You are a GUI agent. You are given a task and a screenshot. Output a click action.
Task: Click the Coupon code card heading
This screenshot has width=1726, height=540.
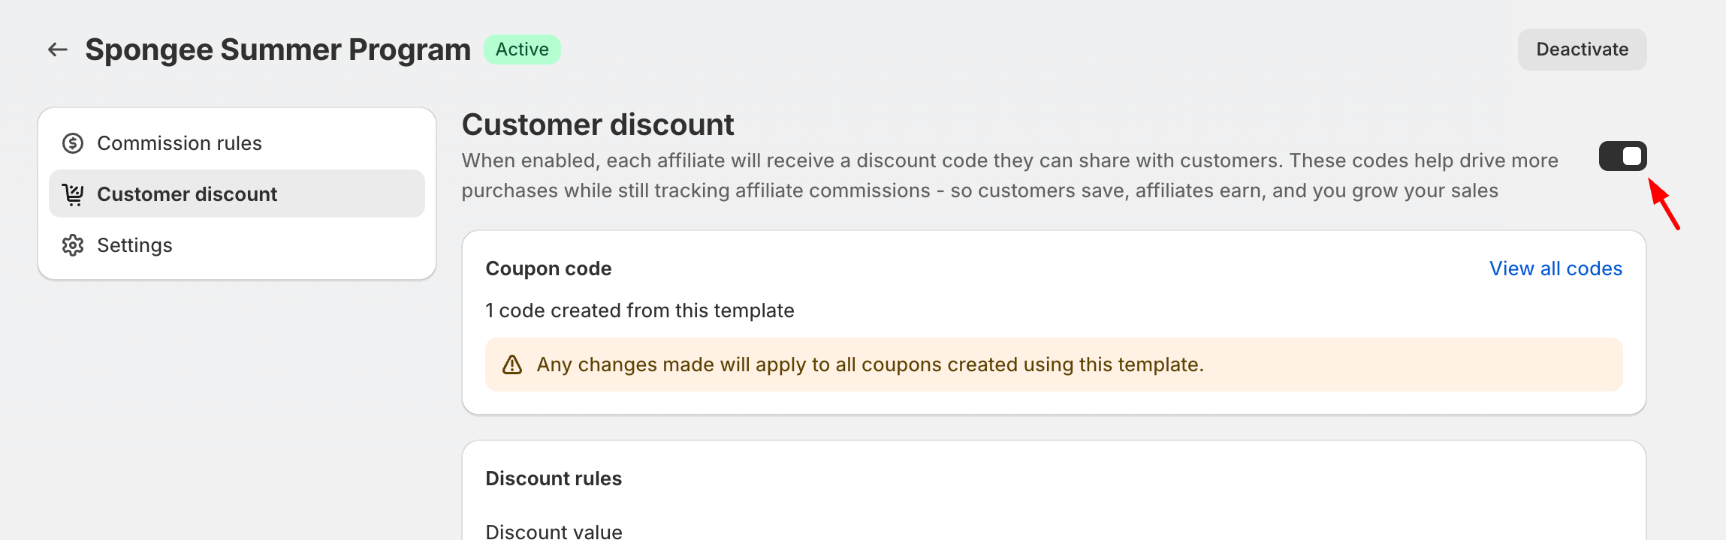click(548, 268)
